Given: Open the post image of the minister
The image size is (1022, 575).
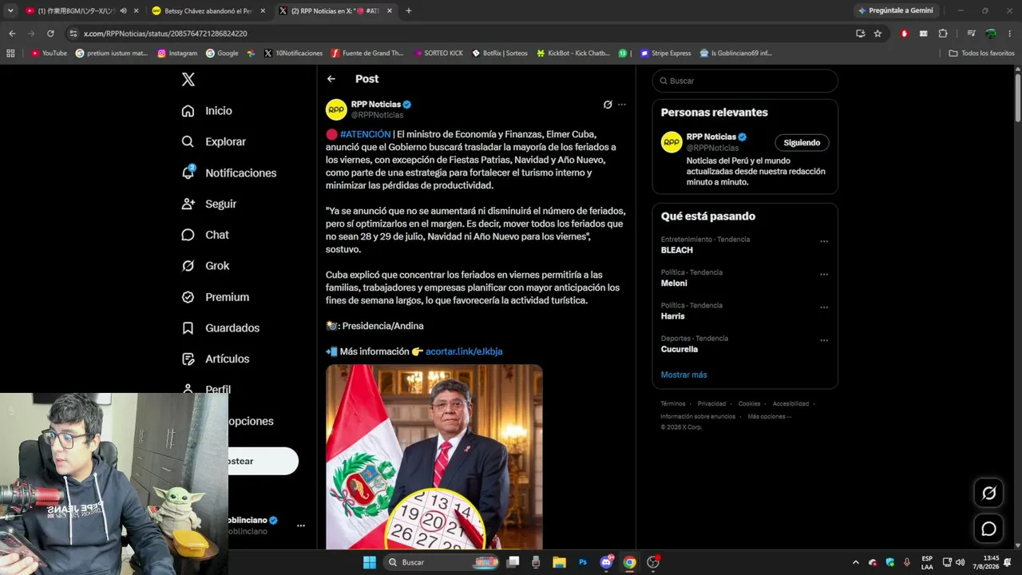Looking at the screenshot, I should (x=434, y=457).
